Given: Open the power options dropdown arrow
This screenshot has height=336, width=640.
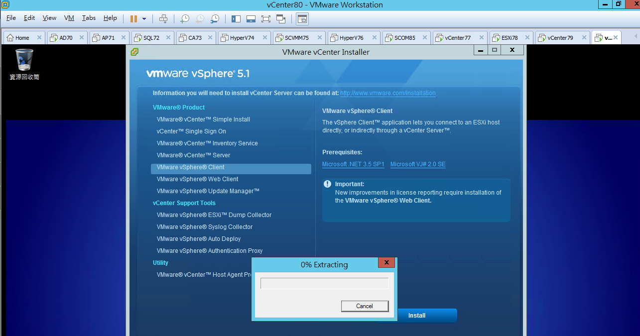Looking at the screenshot, I should coord(144,19).
